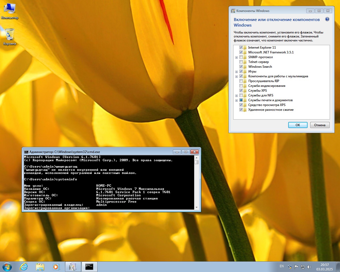Click the volume speaker tray icon
Image resolution: width=340 pixels, height=272 pixels.
(309, 267)
